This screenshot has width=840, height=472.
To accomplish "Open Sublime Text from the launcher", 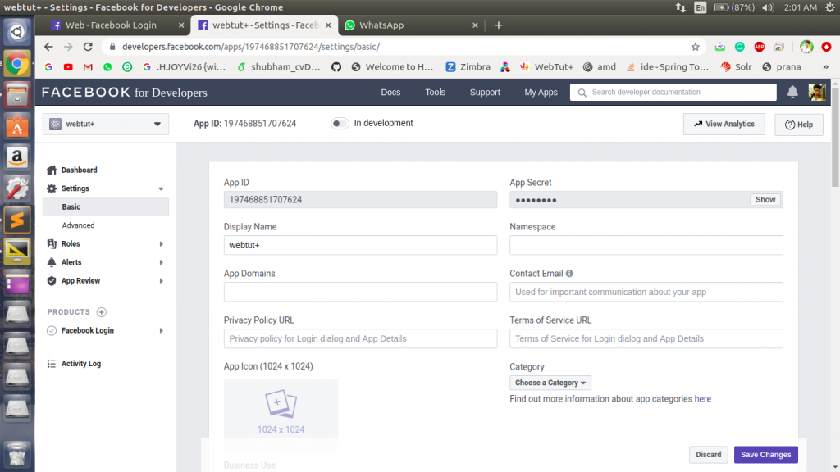I will 17,220.
